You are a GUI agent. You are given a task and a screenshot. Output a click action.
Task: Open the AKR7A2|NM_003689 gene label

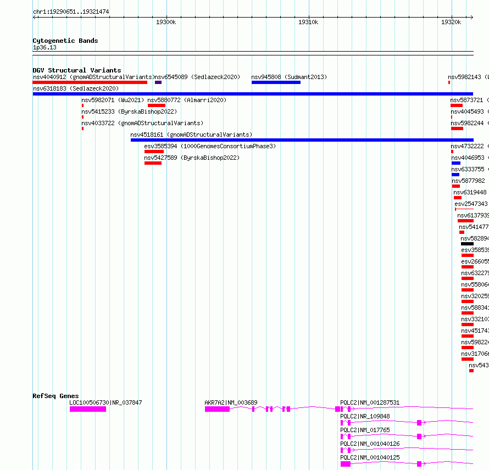point(231,402)
